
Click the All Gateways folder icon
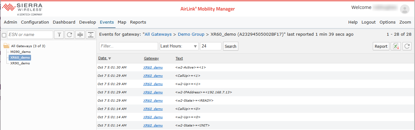6,46
